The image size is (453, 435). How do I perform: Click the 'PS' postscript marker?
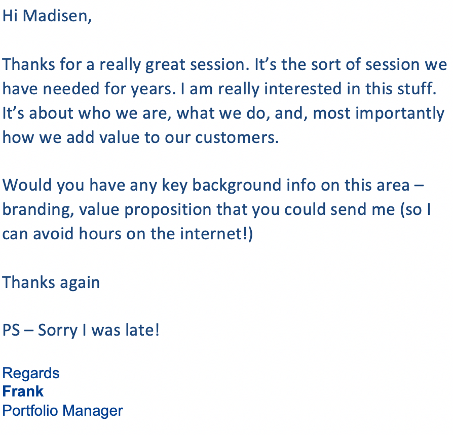(x=11, y=330)
